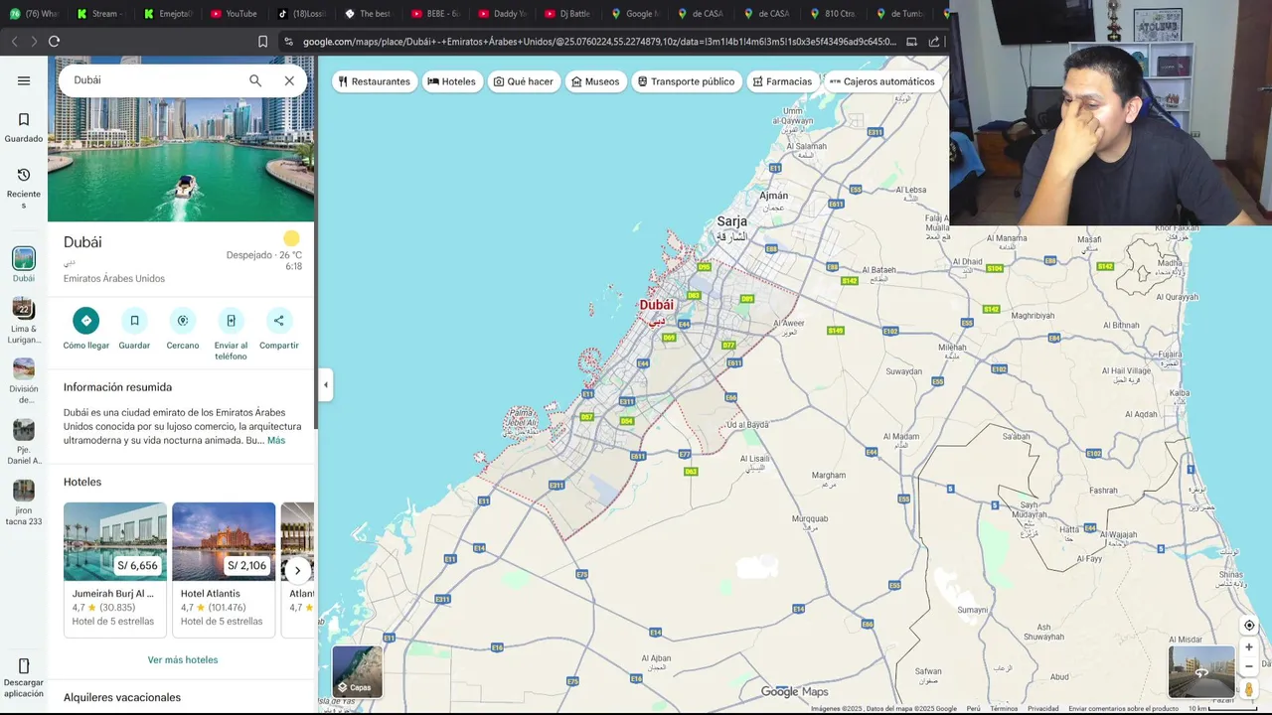Click Enviar comentarios sobre el producto
The height and width of the screenshot is (715, 1272).
tap(1123, 708)
